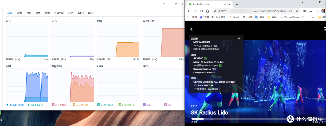Go forward in the browser
This screenshot has height=126, width=326.
pyautogui.click(x=195, y=11)
